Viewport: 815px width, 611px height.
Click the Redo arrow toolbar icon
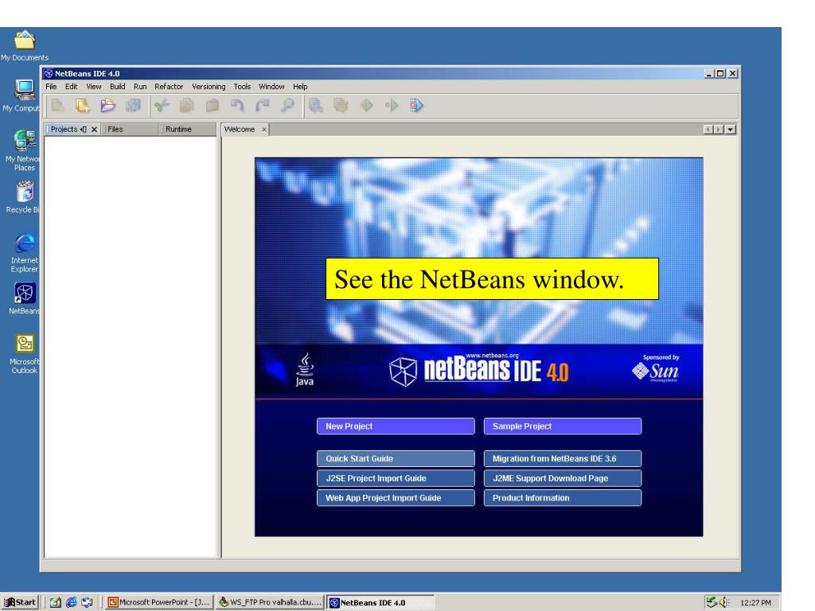263,106
